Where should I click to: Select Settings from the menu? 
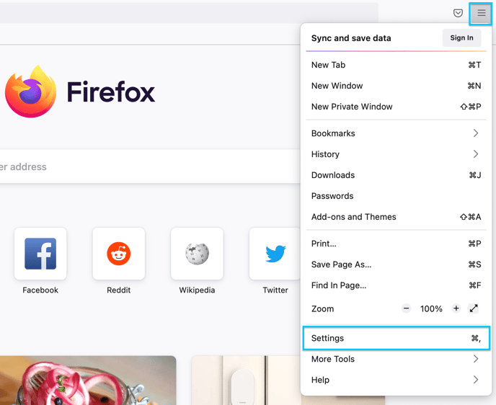396,338
